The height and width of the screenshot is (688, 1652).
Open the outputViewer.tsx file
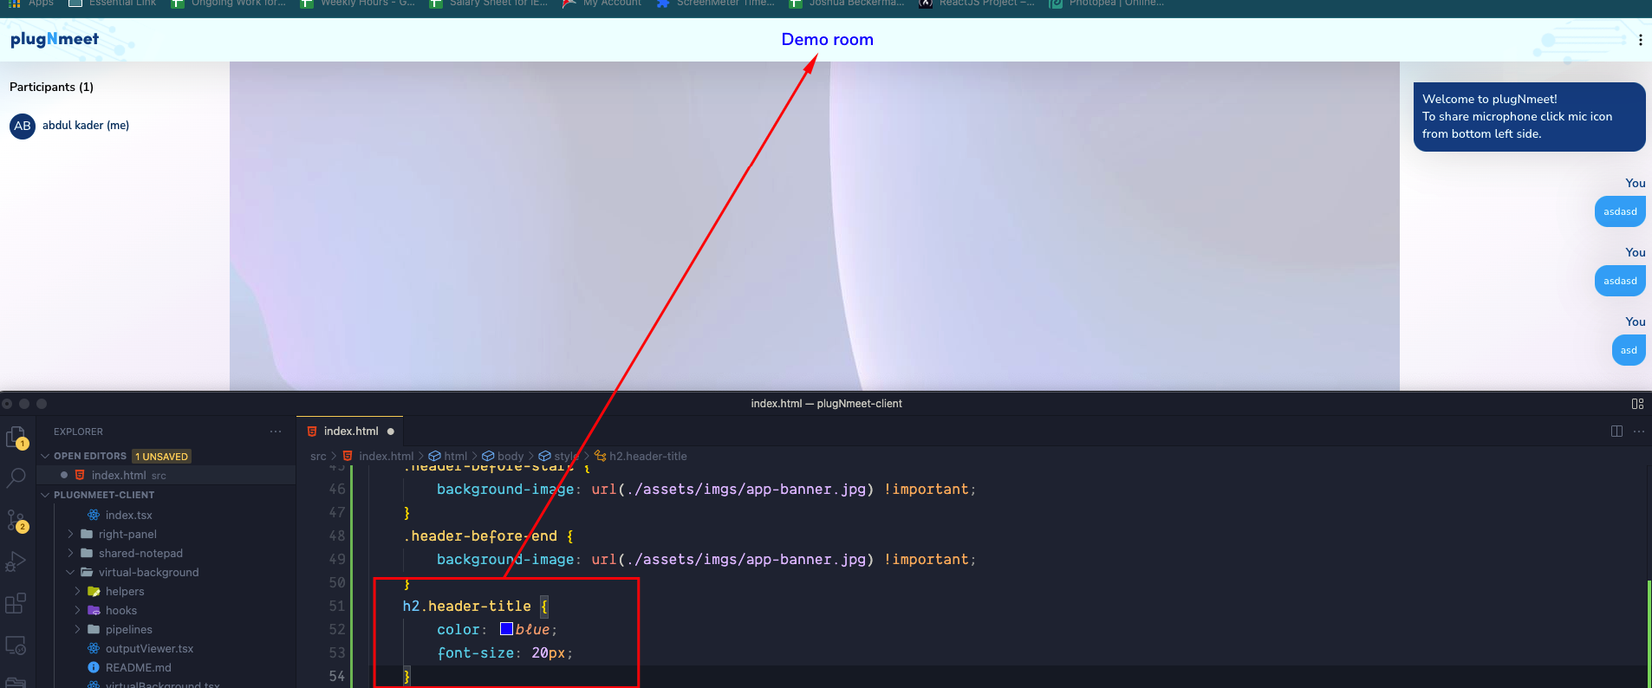coord(149,648)
